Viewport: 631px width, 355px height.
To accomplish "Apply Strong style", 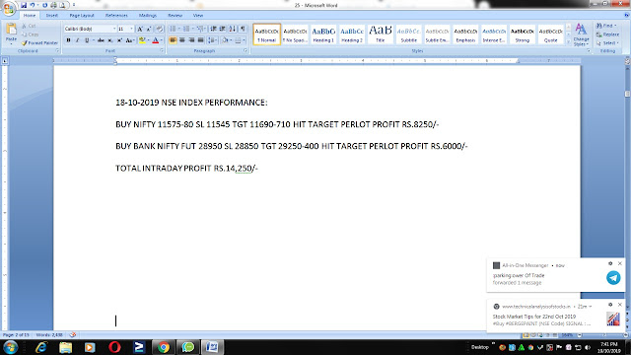I will tap(523, 35).
